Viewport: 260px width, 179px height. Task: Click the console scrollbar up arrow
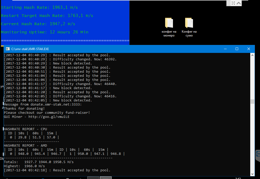(252, 55)
